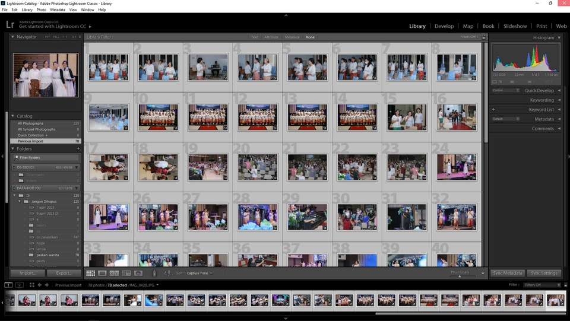Viewport: 570px width, 321px height.
Task: Open the Book module
Action: pos(488,26)
